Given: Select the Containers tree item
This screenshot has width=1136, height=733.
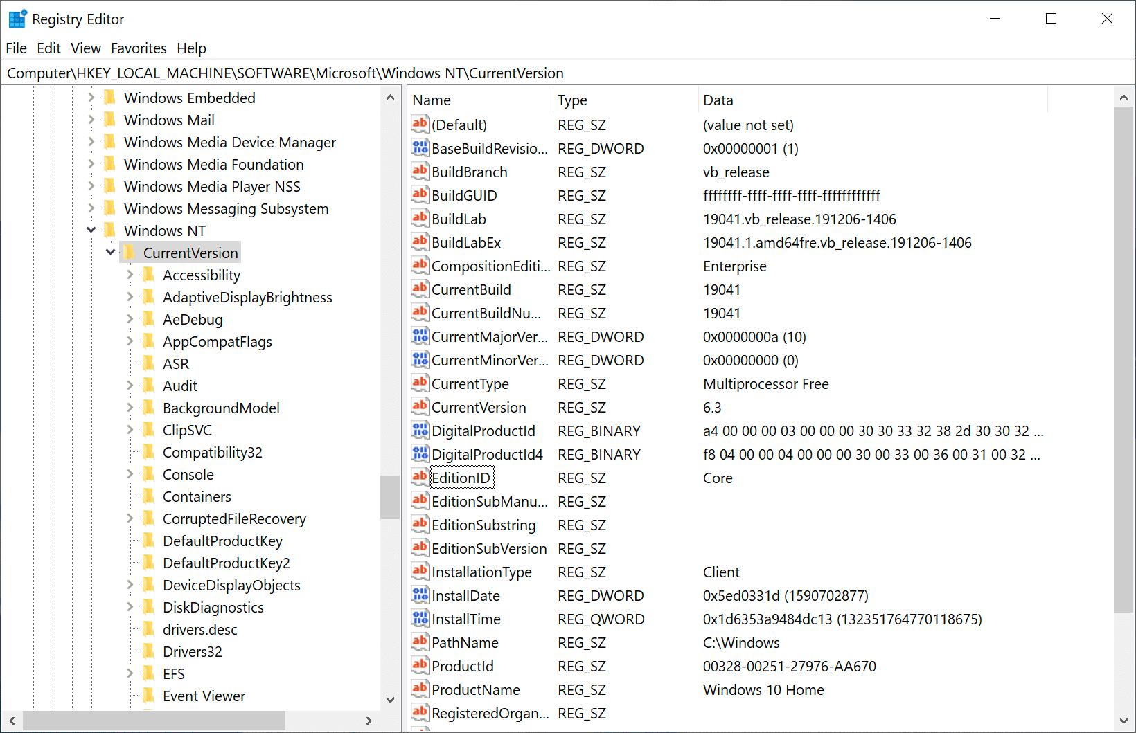Looking at the screenshot, I should pos(197,497).
